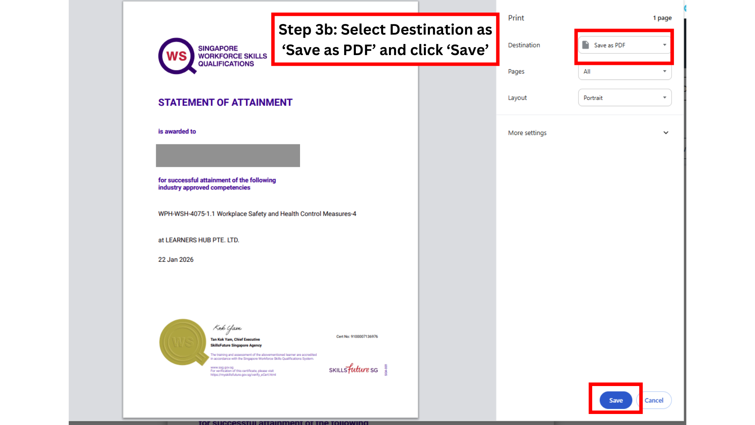Screen dimensions: 755x425
Task: Open the Pages 'All' dropdown
Action: coord(625,72)
